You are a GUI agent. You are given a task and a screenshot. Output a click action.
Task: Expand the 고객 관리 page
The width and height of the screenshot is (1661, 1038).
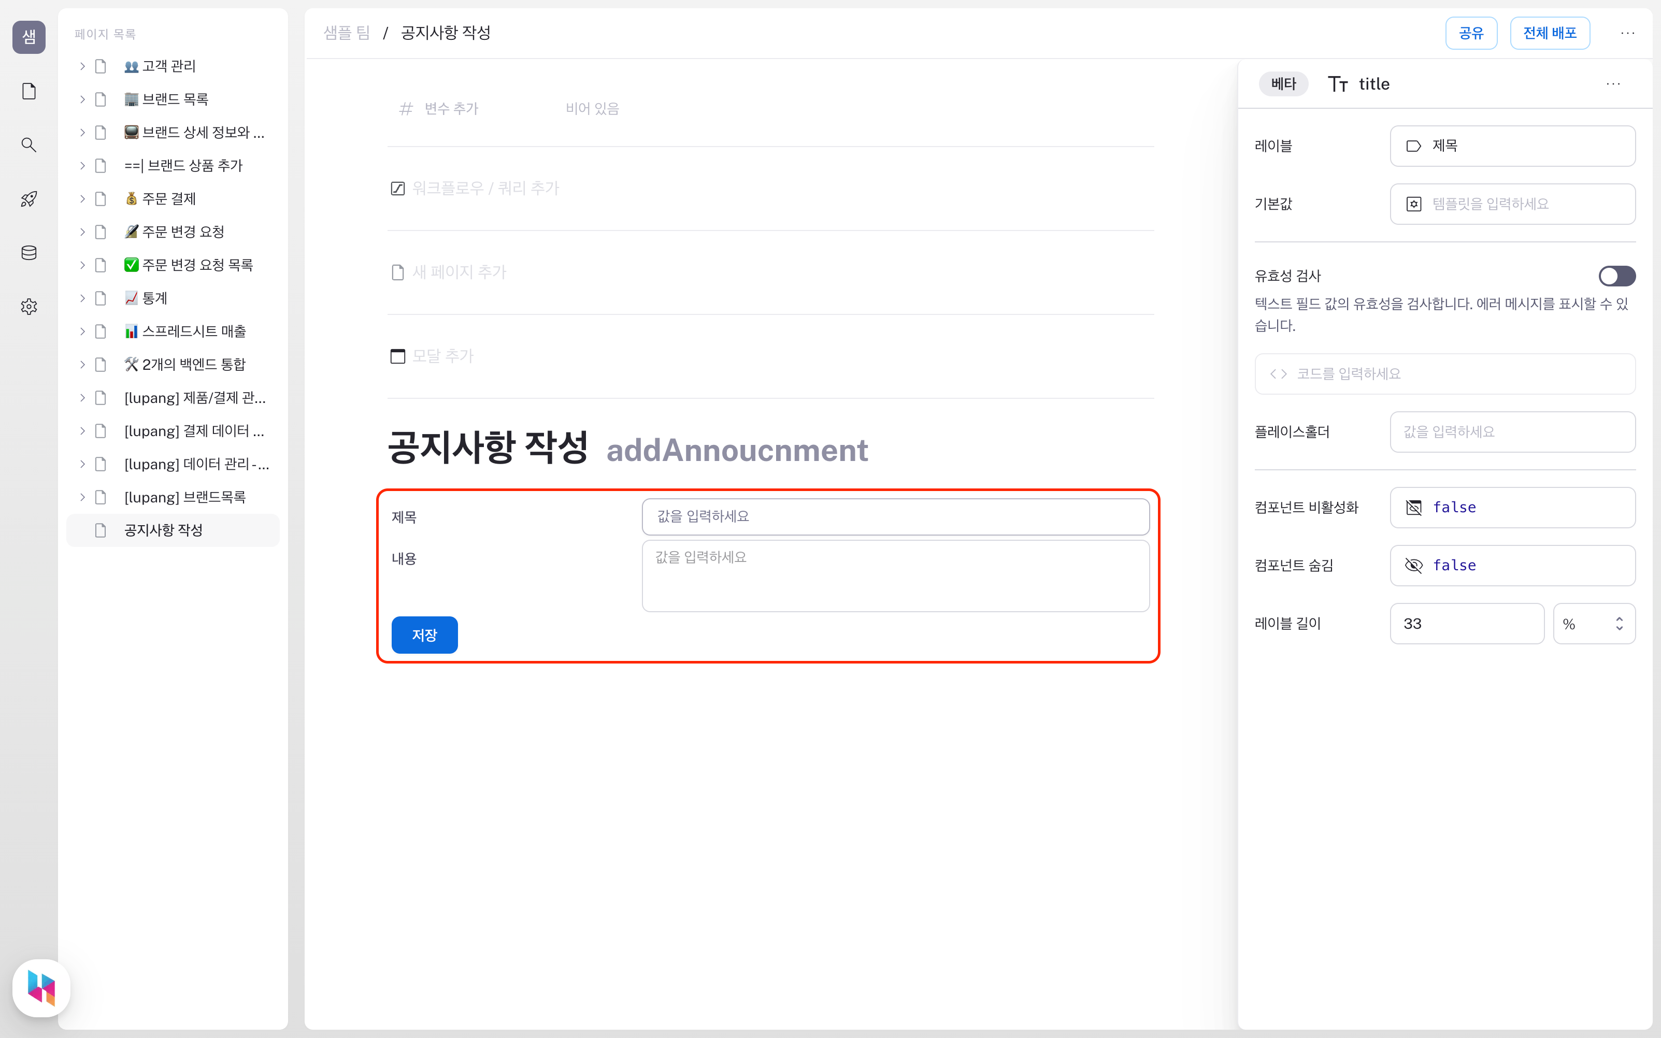[x=82, y=66]
